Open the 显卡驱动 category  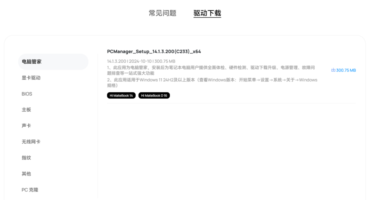[31, 78]
